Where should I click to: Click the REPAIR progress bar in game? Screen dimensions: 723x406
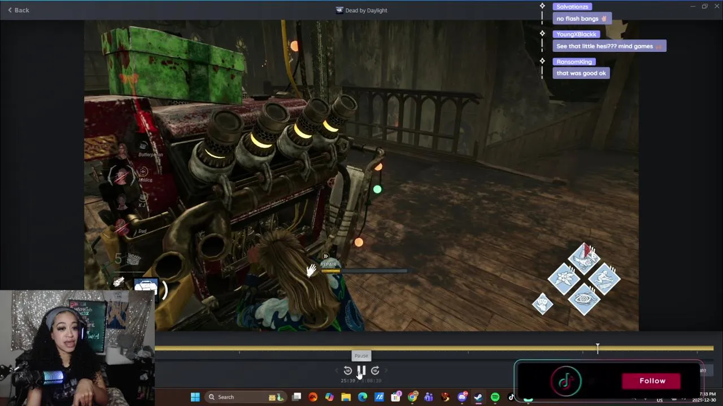(x=364, y=271)
